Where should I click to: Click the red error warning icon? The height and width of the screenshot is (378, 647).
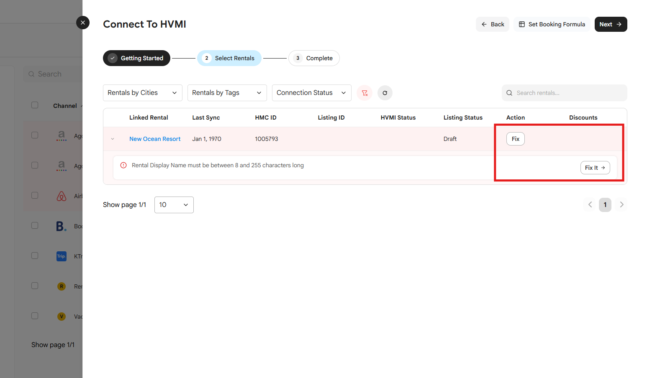(x=123, y=165)
